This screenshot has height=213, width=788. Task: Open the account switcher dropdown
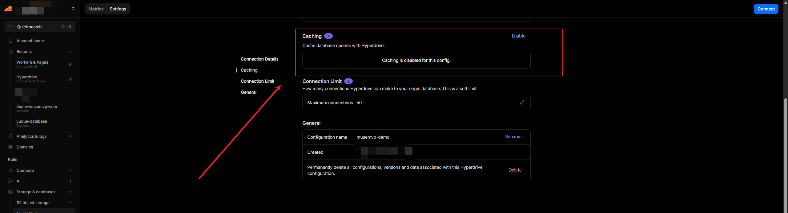[x=73, y=9]
